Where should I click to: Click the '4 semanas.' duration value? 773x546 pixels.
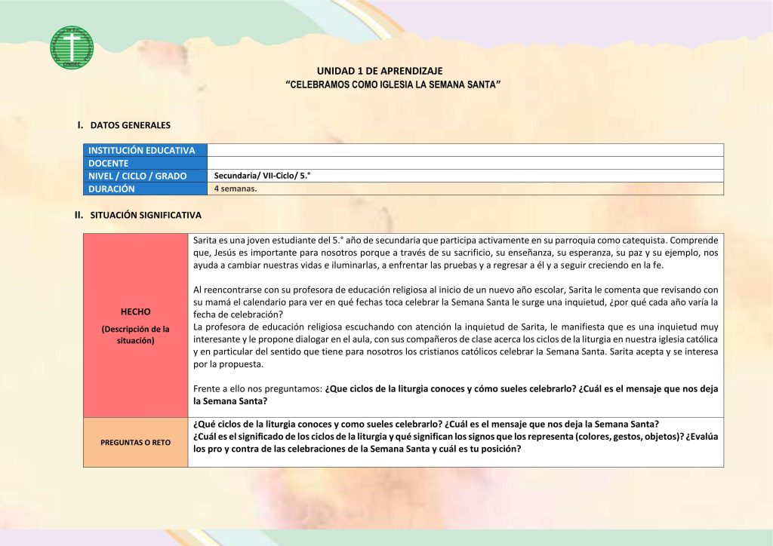point(236,189)
